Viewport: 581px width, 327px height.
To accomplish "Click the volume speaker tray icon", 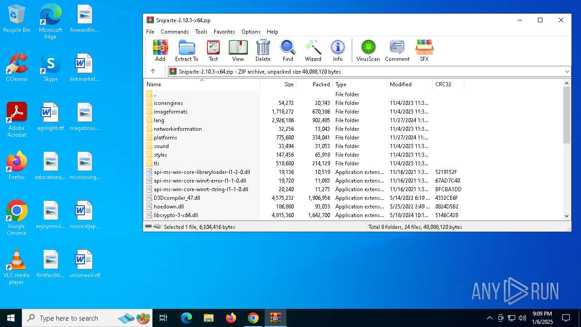I will (x=522, y=318).
